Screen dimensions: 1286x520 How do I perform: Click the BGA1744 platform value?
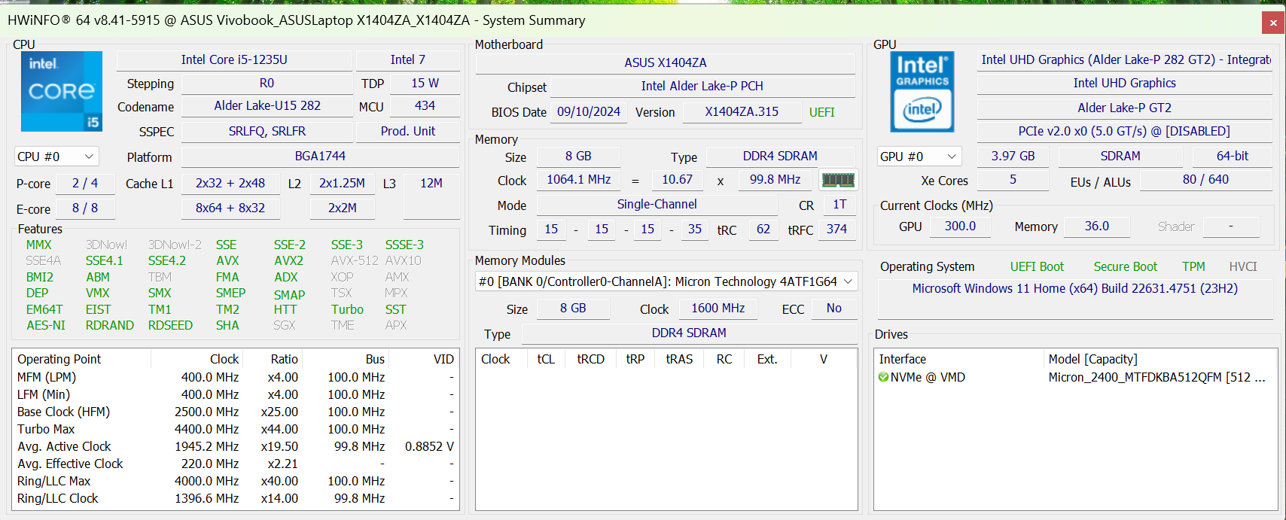click(320, 156)
